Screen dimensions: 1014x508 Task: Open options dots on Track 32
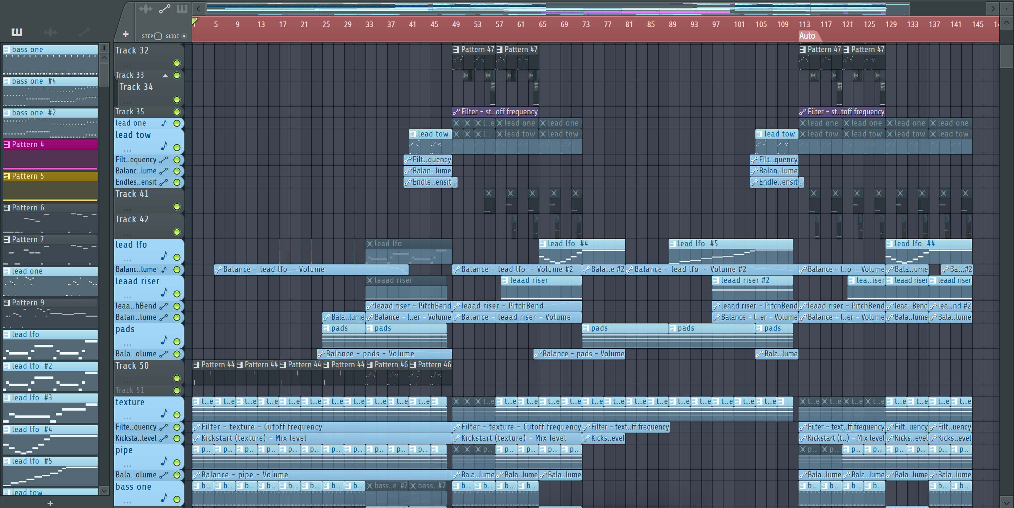pos(127,66)
